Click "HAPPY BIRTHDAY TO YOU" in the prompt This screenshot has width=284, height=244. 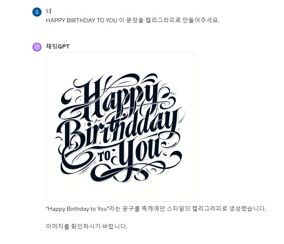pos(81,20)
